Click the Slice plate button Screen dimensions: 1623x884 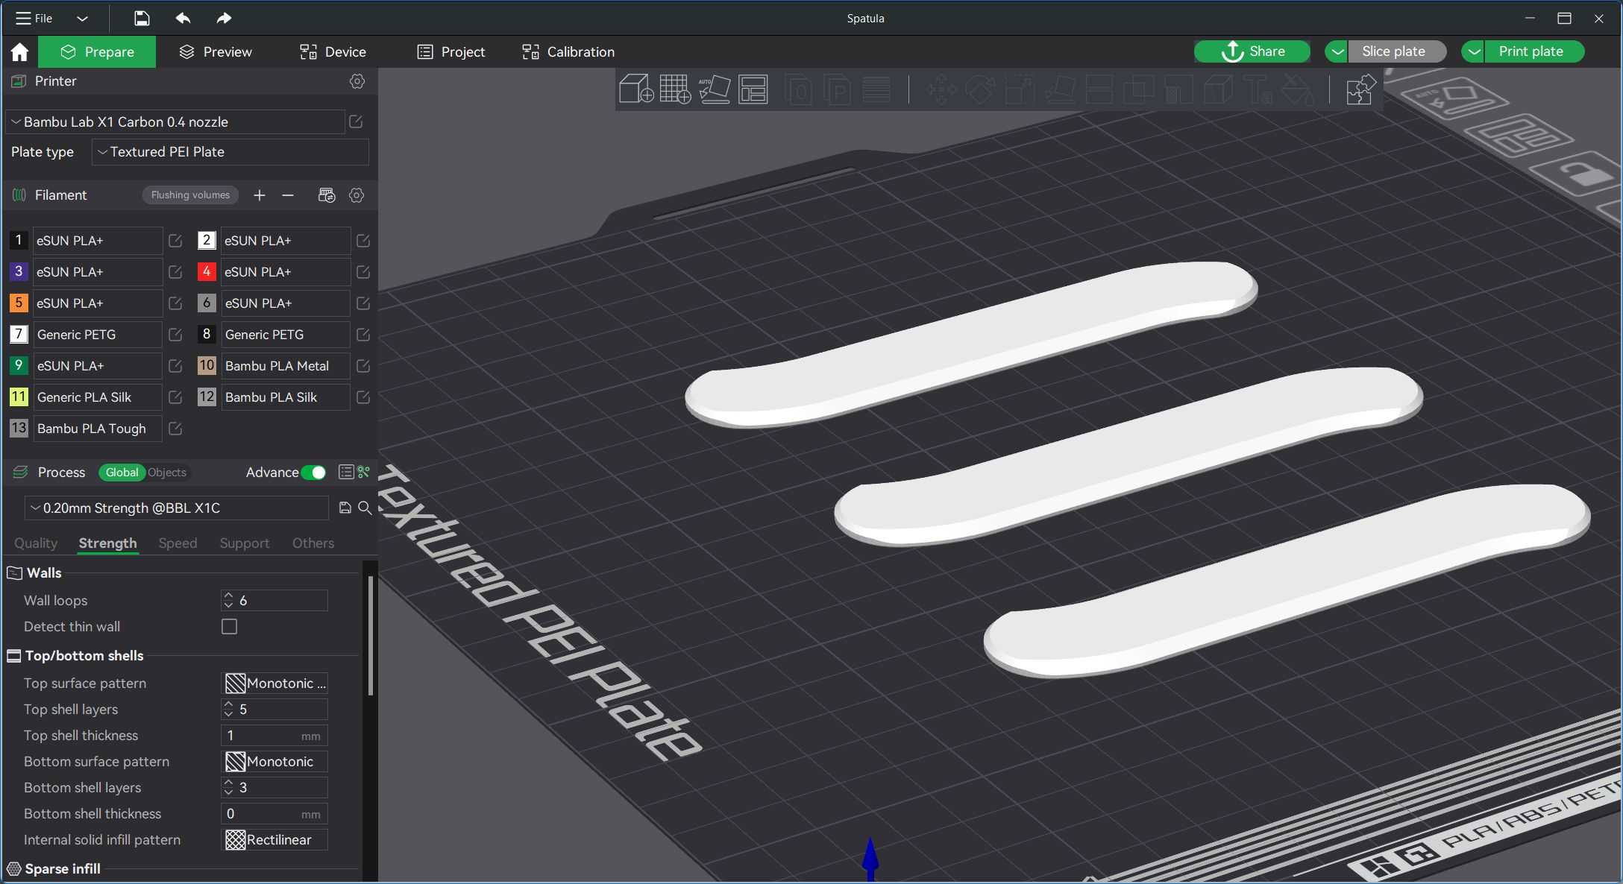[1393, 51]
